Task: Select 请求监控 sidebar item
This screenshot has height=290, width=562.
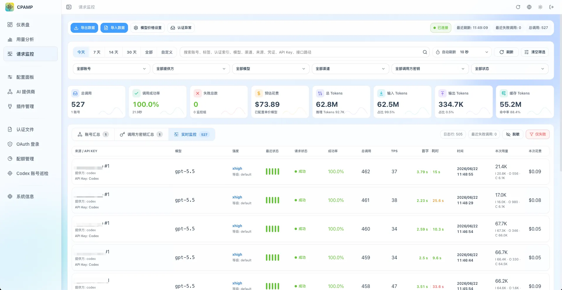Action: pos(30,54)
